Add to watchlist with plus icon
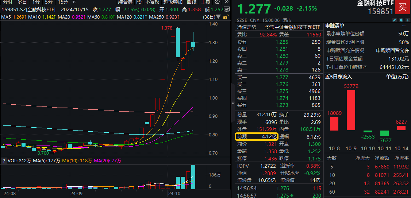 pos(407,20)
